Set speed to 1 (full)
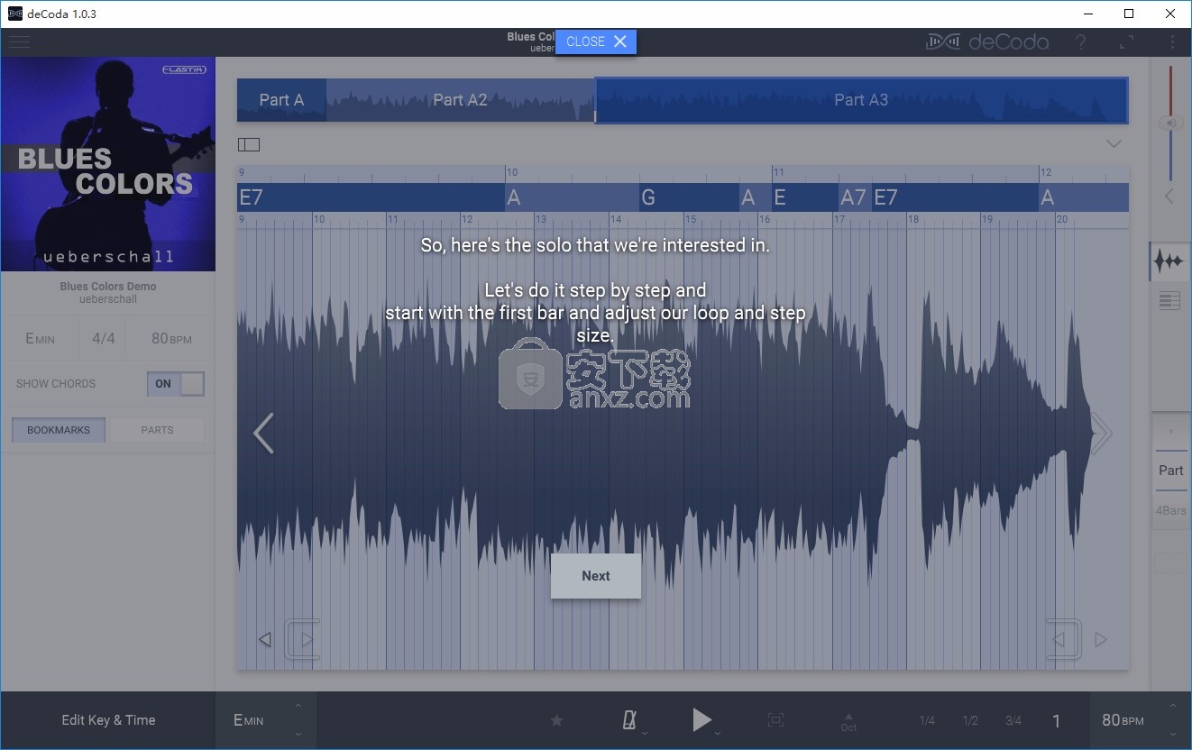Viewport: 1192px width, 750px height. (x=1057, y=720)
